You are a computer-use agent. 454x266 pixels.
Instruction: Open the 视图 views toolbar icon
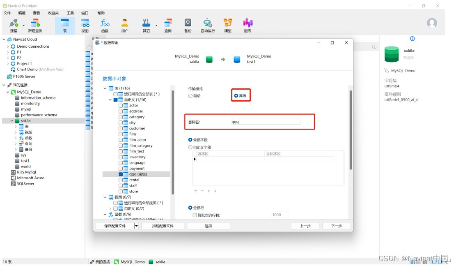tap(85, 25)
